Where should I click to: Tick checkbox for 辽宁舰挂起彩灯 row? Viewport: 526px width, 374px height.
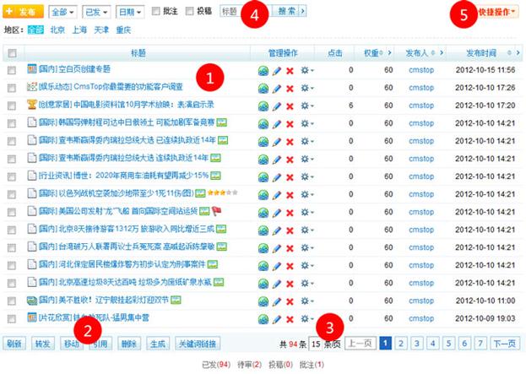coord(12,301)
